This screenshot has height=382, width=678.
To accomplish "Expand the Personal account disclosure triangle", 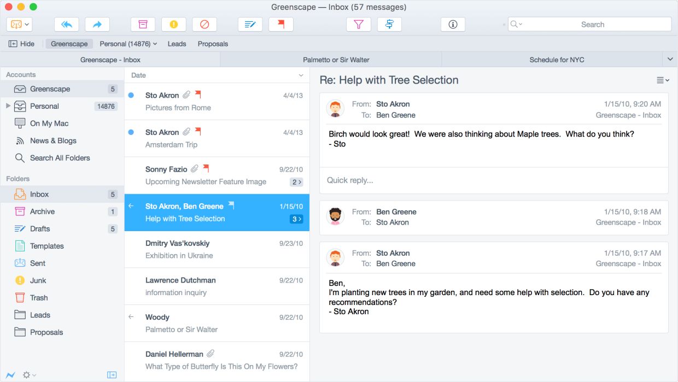I will point(8,106).
